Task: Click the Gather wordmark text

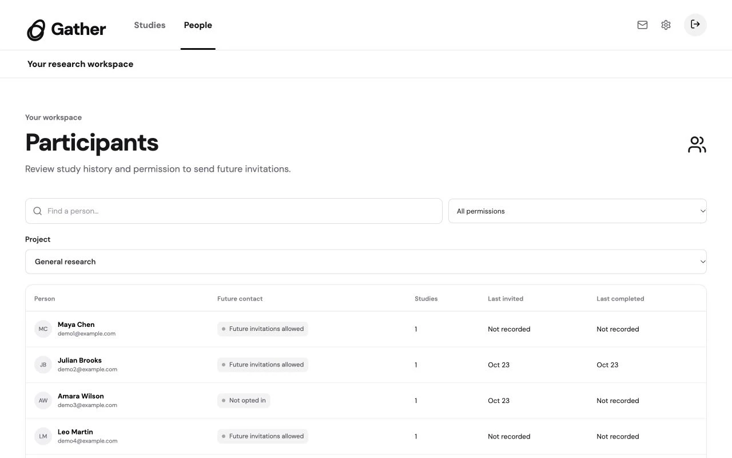Action: click(x=78, y=29)
